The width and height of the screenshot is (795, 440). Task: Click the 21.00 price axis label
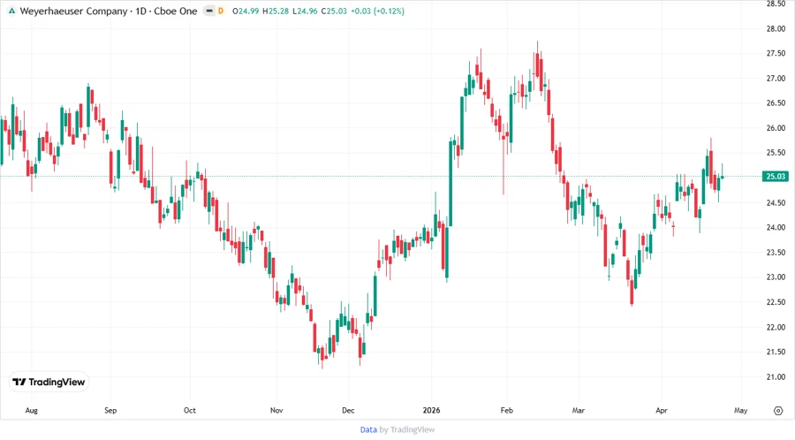776,377
